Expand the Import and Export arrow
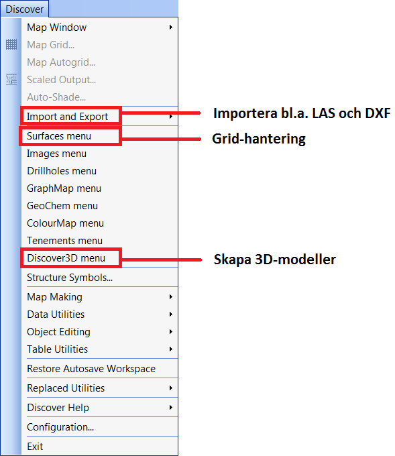This screenshot has height=456, width=395. point(171,116)
